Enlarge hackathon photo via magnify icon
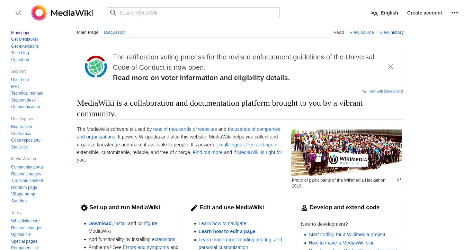This screenshot has width=473, height=250. (x=399, y=179)
